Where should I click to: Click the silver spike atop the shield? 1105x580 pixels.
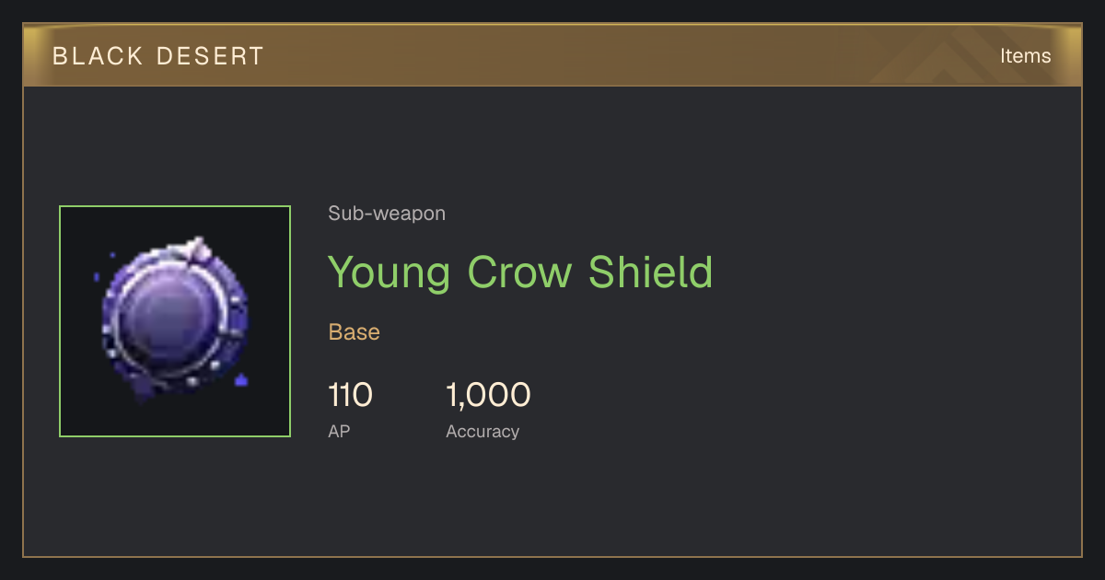(x=197, y=249)
